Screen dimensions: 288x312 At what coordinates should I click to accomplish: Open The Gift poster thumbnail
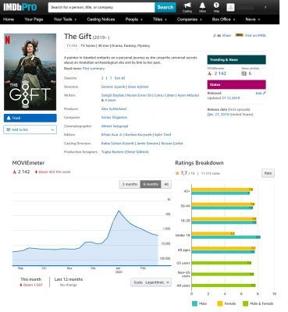(30, 72)
